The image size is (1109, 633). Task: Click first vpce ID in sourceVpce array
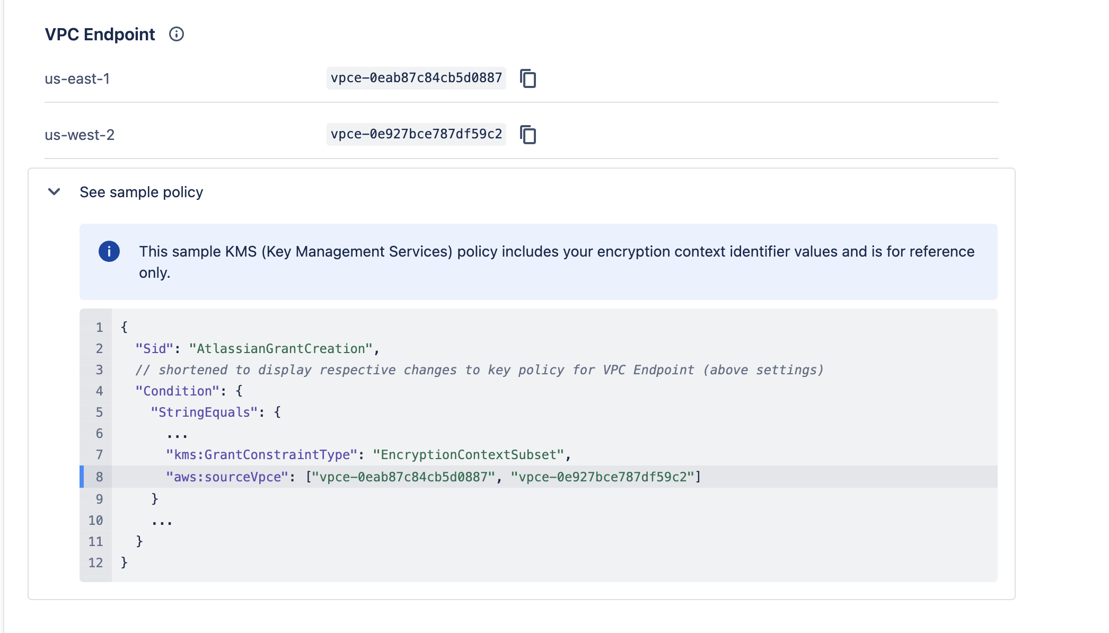tap(403, 477)
